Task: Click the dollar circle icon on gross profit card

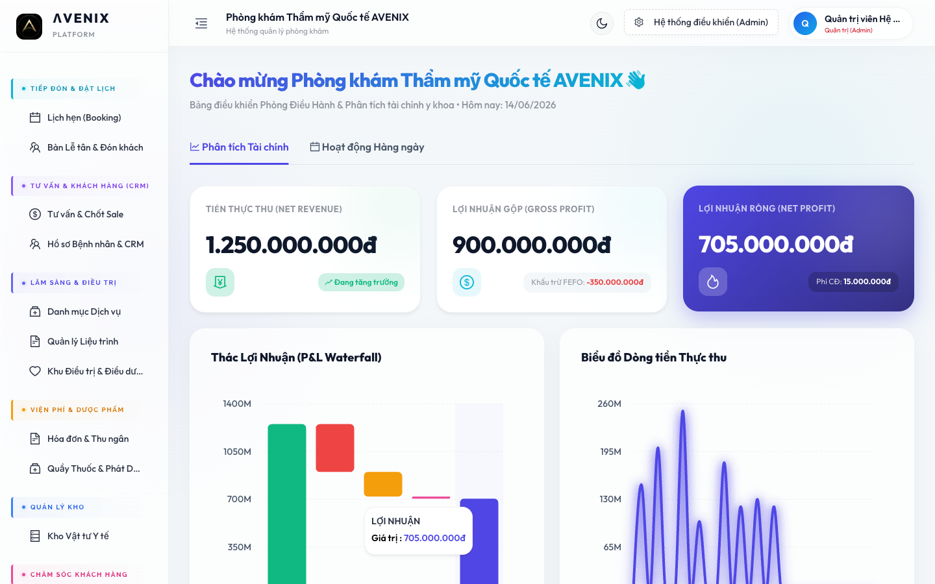Action: coord(467,282)
